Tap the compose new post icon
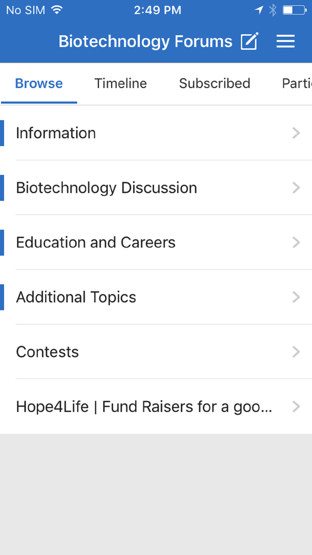This screenshot has height=555, width=312. pyautogui.click(x=250, y=41)
